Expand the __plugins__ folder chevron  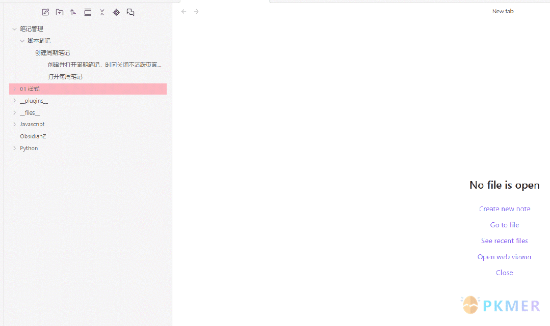pyautogui.click(x=14, y=101)
